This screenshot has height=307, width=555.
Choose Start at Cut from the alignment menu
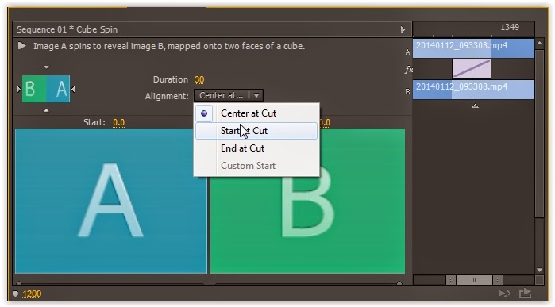tap(256, 131)
